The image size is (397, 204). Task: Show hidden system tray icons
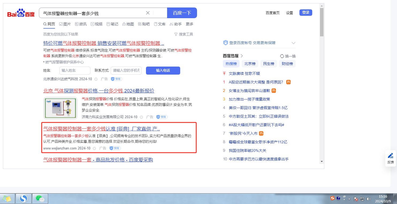[349, 199]
